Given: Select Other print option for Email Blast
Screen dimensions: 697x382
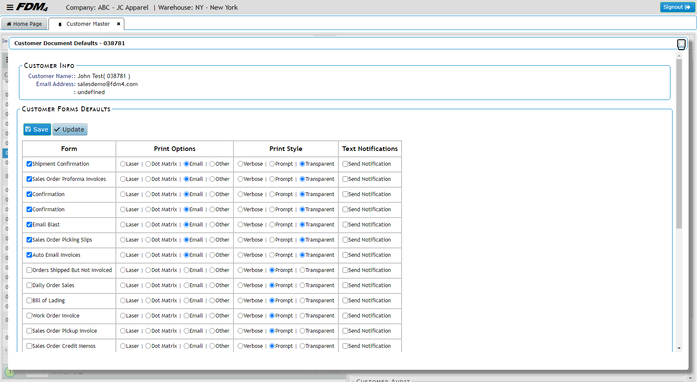Looking at the screenshot, I should click(212, 225).
